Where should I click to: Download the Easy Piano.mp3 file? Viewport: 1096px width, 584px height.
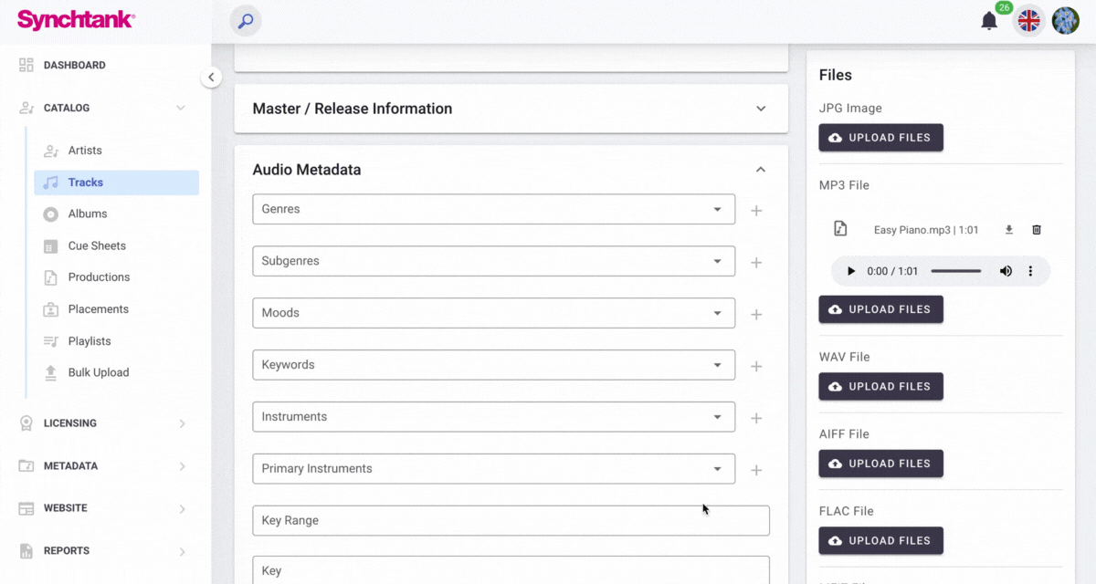[x=1009, y=230]
